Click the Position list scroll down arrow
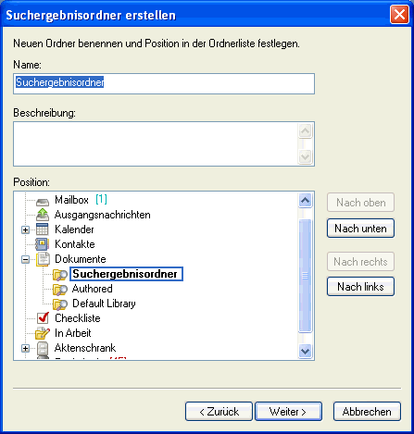This screenshot has width=414, height=434. pos(306,351)
